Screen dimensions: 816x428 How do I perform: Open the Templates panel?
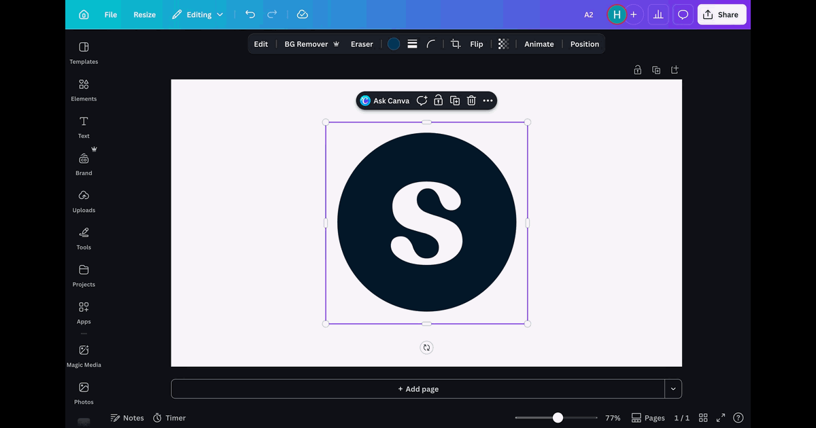[84, 53]
